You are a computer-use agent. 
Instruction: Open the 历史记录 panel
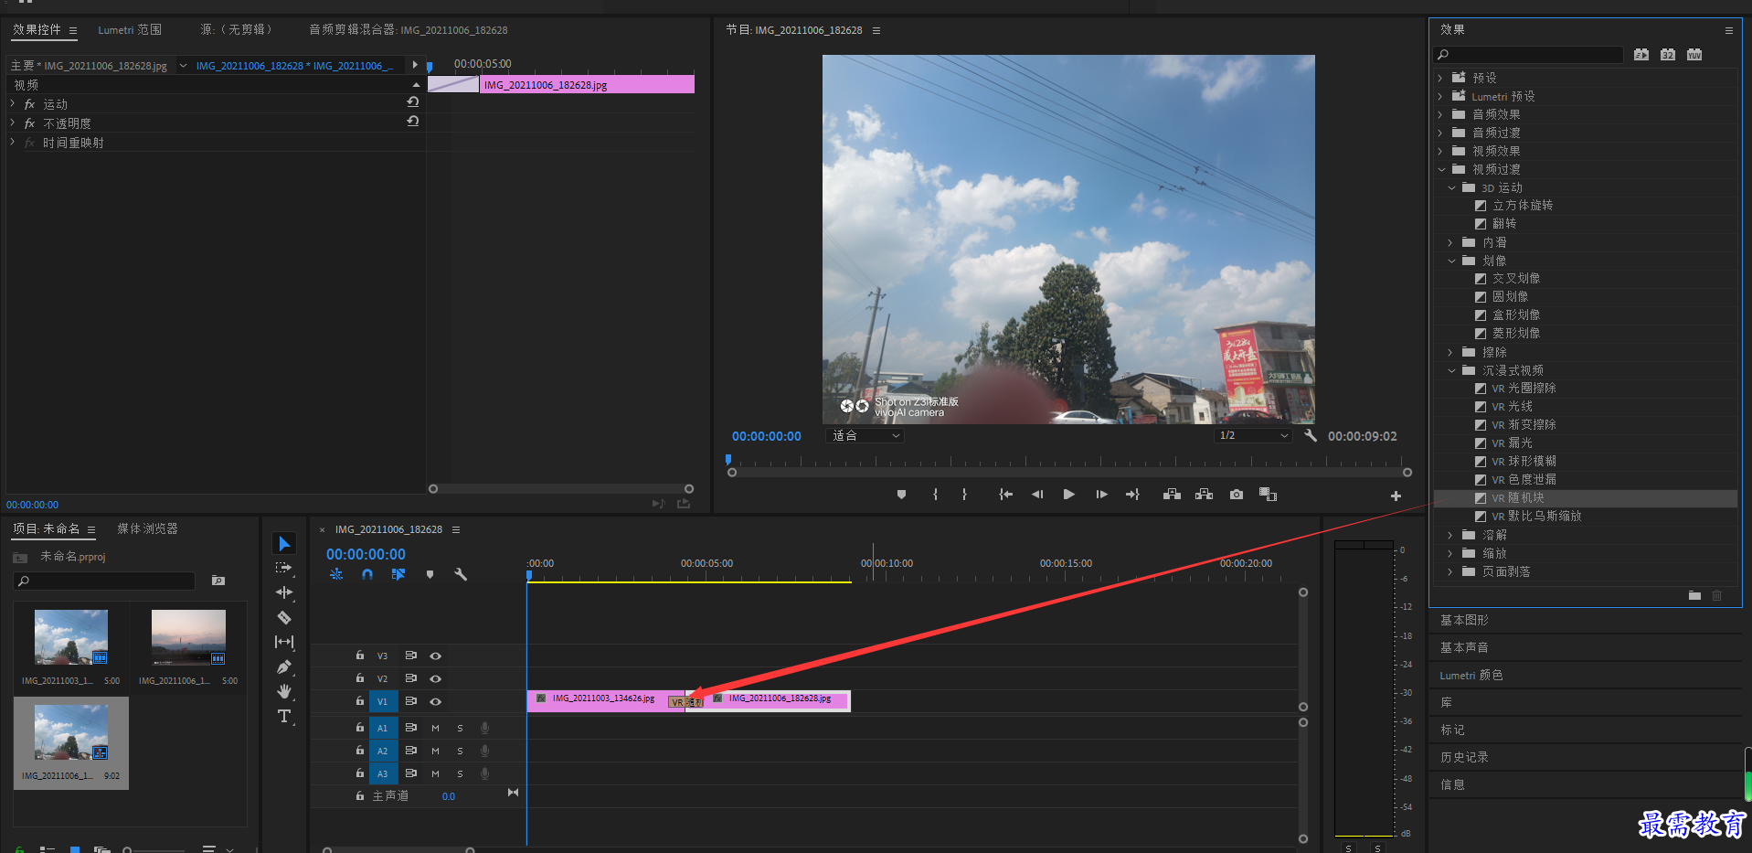(1464, 757)
